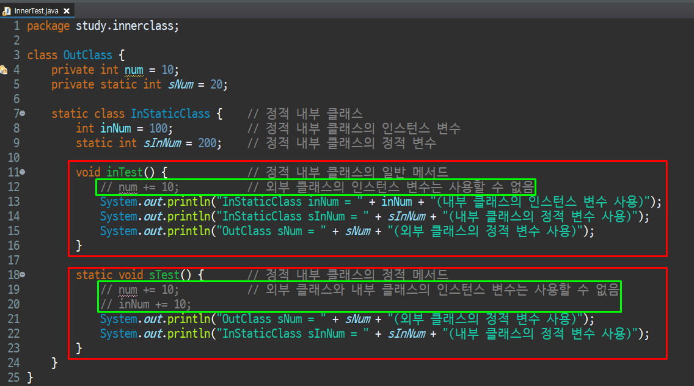Click the OutClass class name
The width and height of the screenshot is (694, 386).
point(87,55)
